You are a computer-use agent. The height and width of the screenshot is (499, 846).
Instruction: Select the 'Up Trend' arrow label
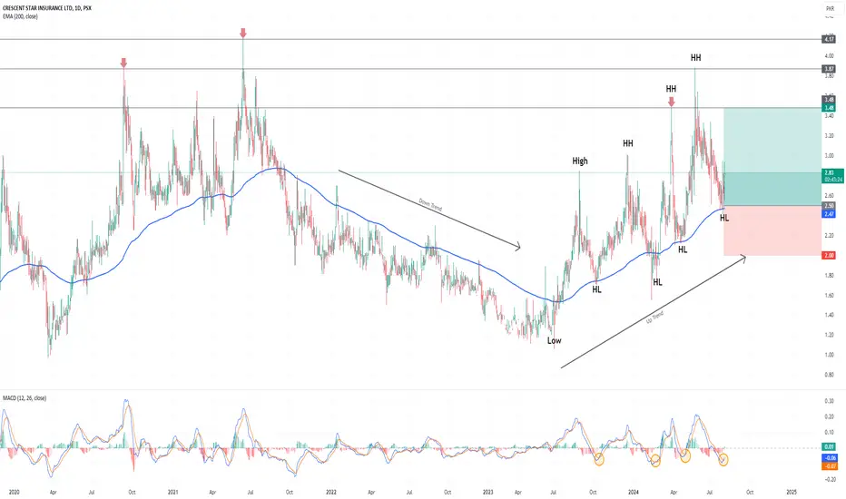[x=654, y=318]
